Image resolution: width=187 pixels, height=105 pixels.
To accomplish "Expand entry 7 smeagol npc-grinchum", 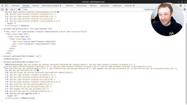I will coord(6,89).
